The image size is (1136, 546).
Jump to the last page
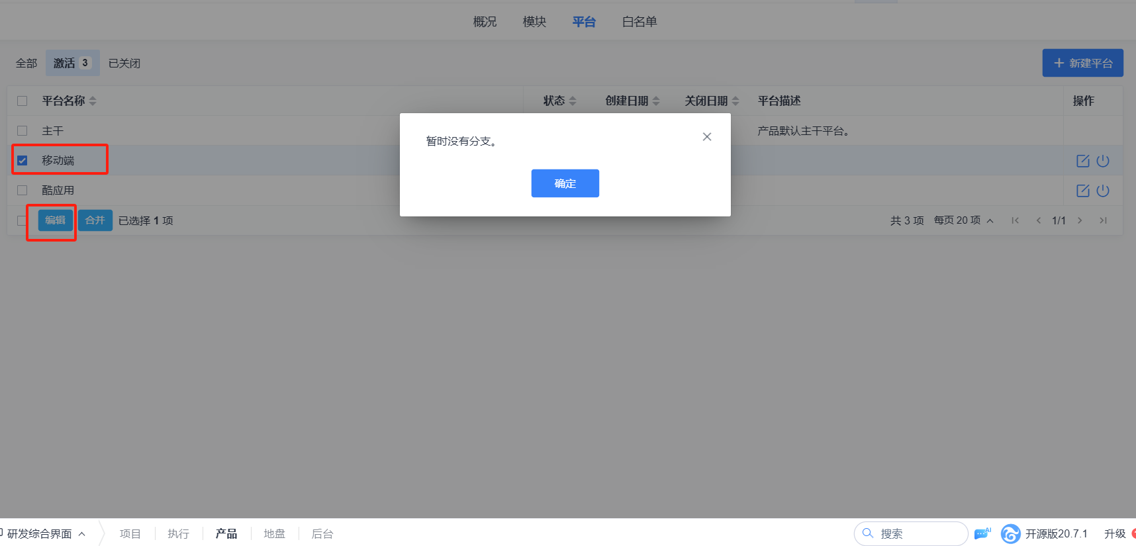1103,220
